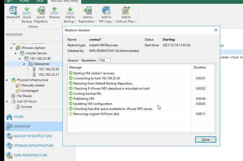This screenshot has height=161, width=243.
Task: Open the Replication dropdown arrow
Action: [96, 21]
